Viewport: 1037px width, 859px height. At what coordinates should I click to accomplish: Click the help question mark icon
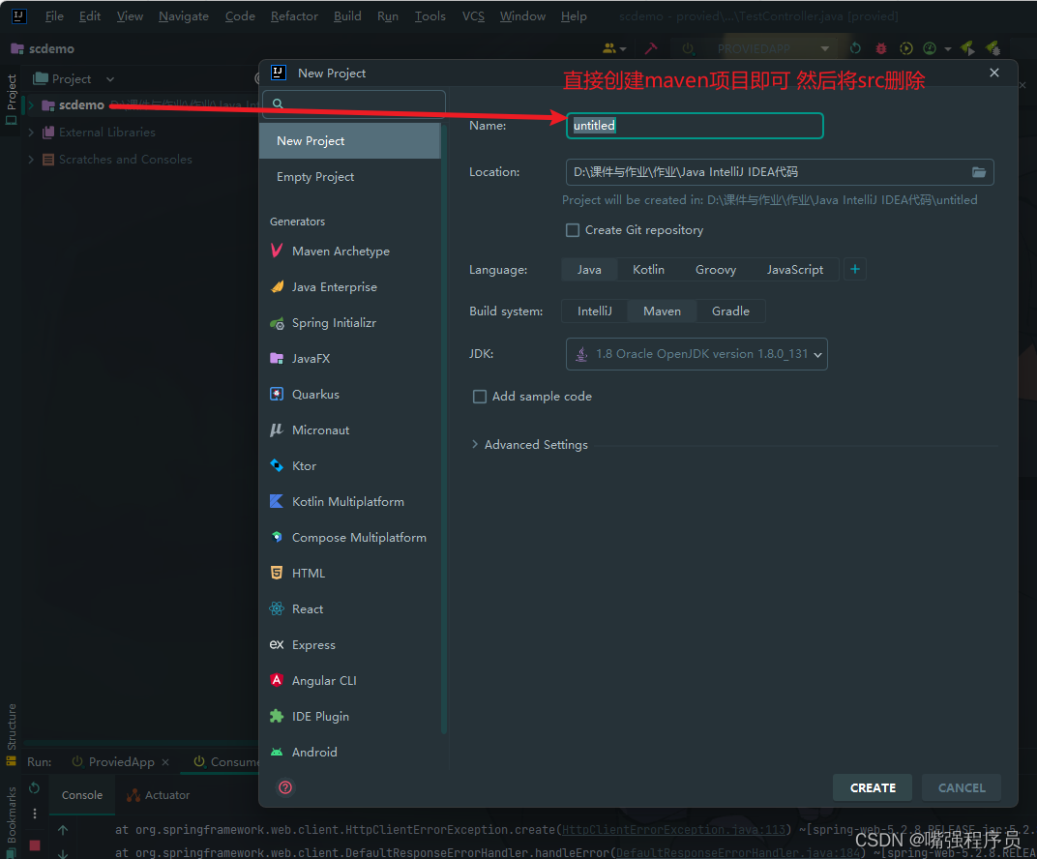pyautogui.click(x=284, y=787)
